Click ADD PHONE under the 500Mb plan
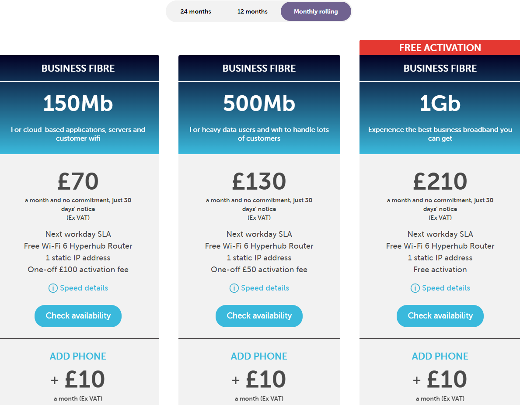The width and height of the screenshot is (520, 405). (x=259, y=356)
